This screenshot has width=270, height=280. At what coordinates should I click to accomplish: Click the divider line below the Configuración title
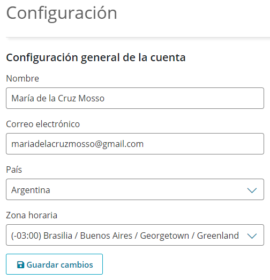[138, 38]
